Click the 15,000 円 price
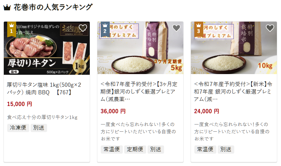281x166 pixels. click(x=20, y=104)
